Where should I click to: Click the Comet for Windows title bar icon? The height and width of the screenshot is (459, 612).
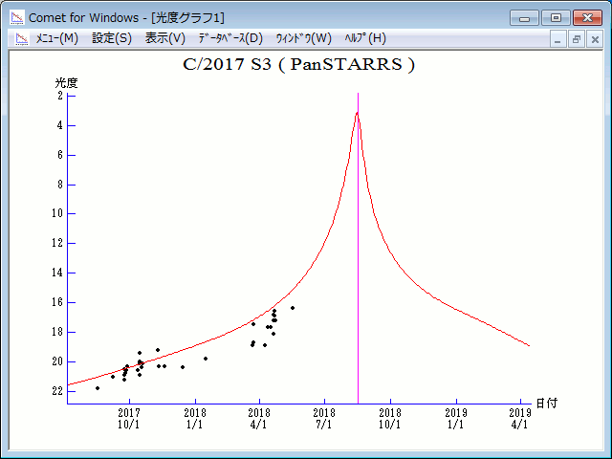pos(16,17)
